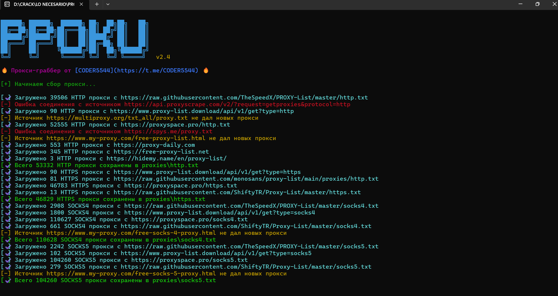Open the ShiftyTR master/socks4.txt URL
Screen dimensions: 558x296
point(246,226)
